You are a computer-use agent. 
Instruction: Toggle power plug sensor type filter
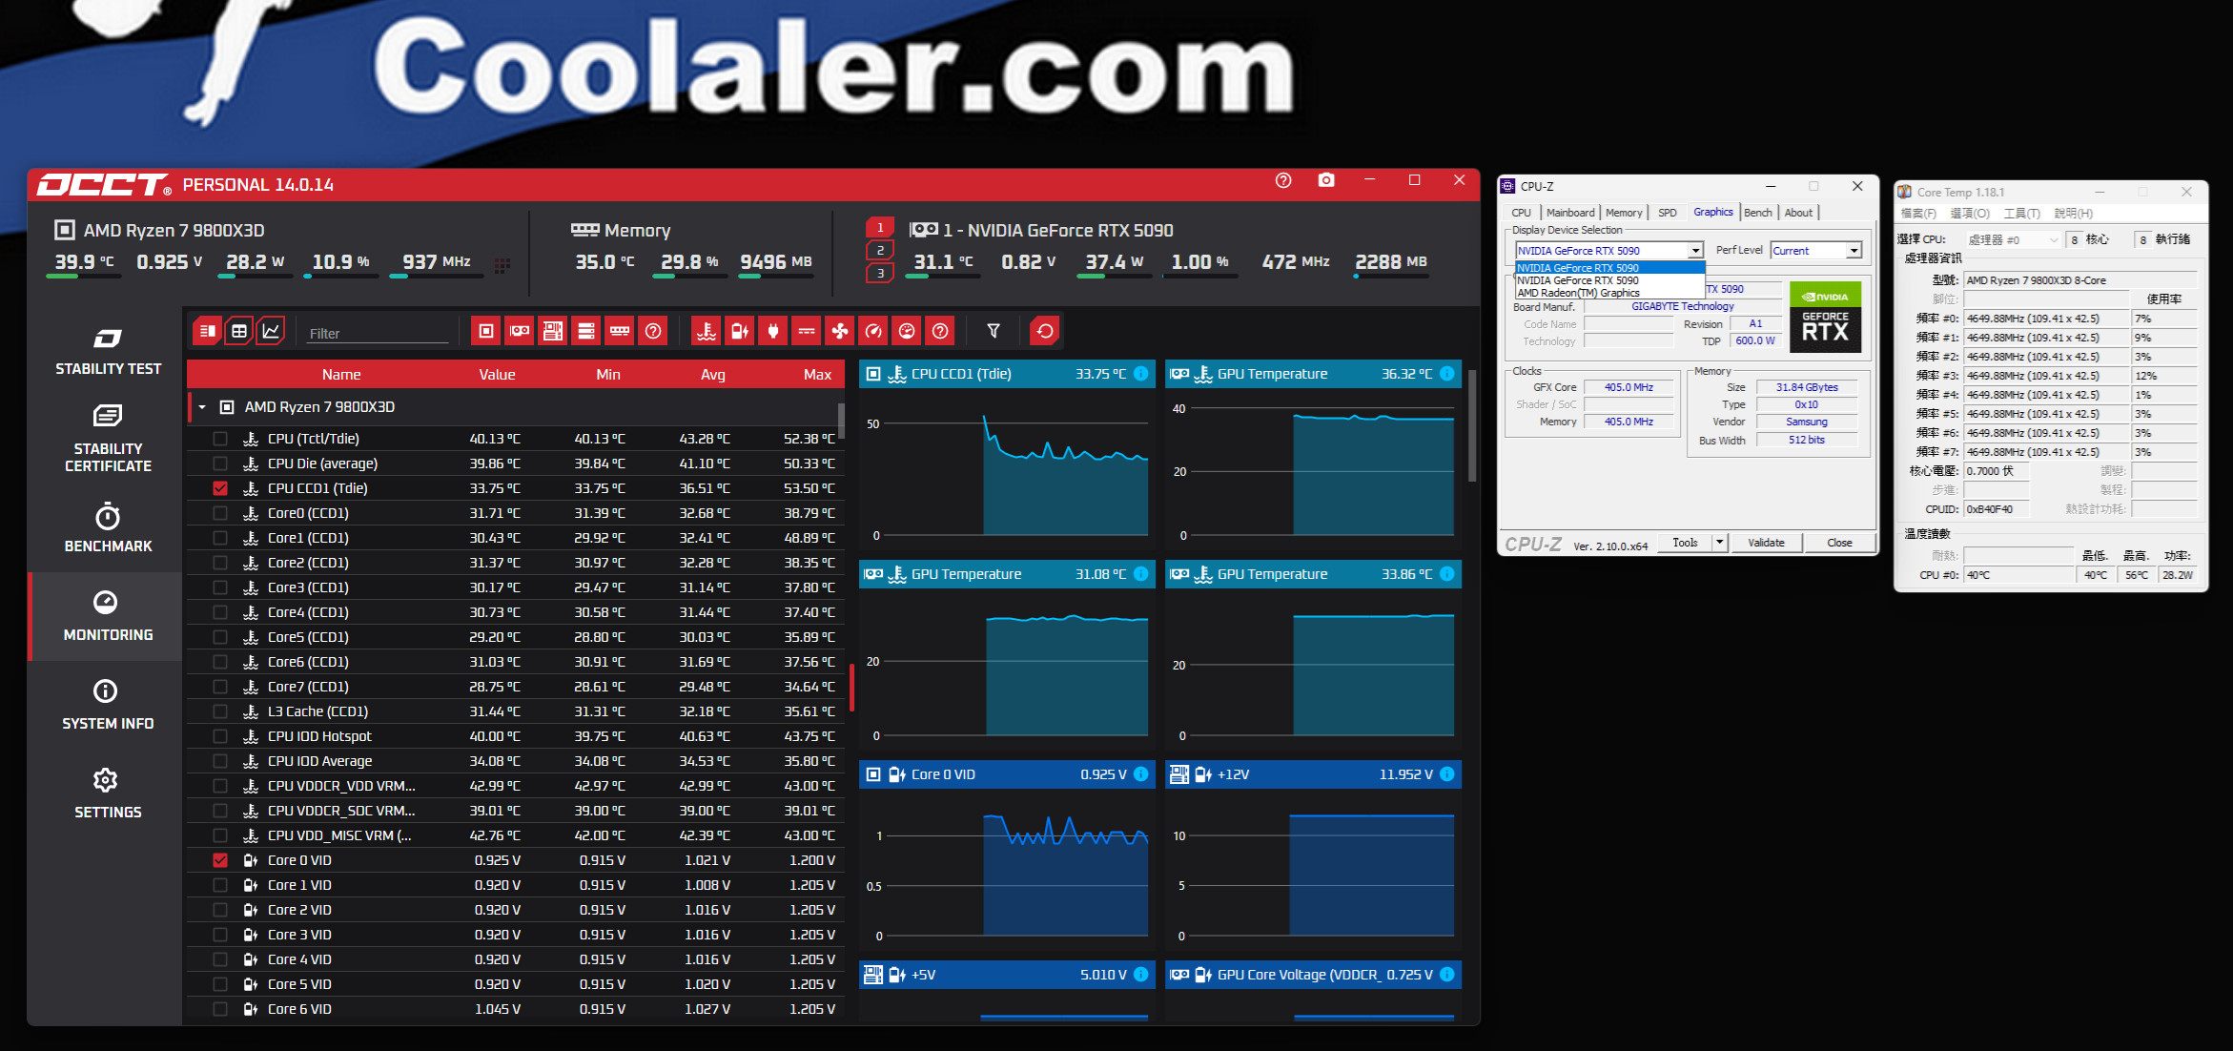tap(773, 331)
